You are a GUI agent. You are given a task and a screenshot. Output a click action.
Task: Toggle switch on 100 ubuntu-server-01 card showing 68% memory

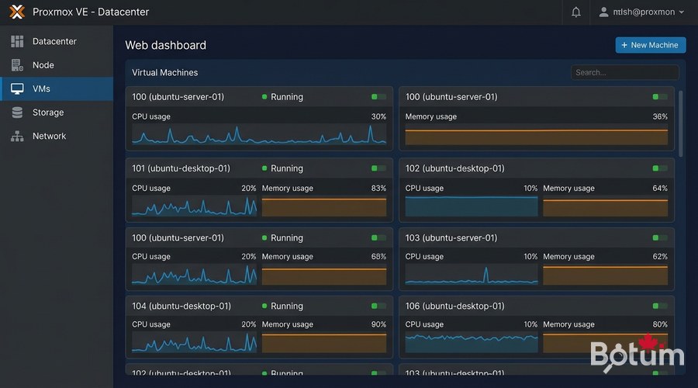click(x=378, y=238)
